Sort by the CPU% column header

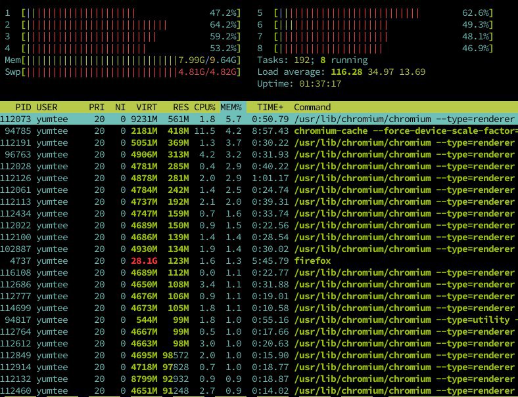204,107
